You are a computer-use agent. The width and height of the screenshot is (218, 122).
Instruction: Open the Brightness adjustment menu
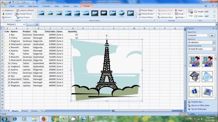click(x=8, y=11)
